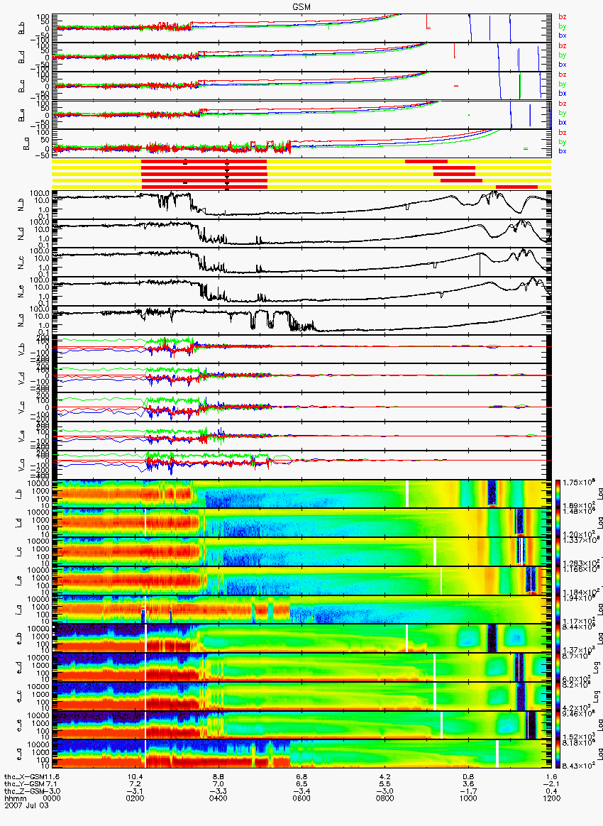Image resolution: width=603 pixels, height=826 pixels.
Task: Click the e_a panel color scale bar
Action: click(557, 754)
